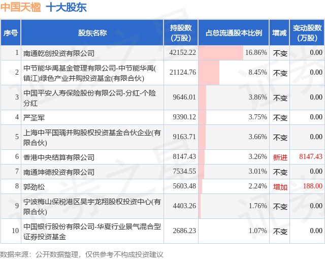Click shareholder 宁波梅山保税港区昊宇龙翔股权投资中心 name
This screenshot has width=325, height=259.
point(92,206)
